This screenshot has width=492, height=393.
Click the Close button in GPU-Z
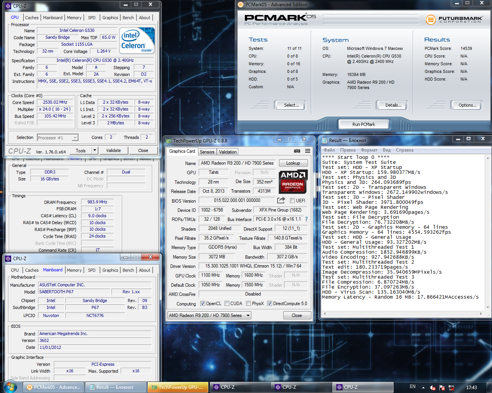pos(297,315)
